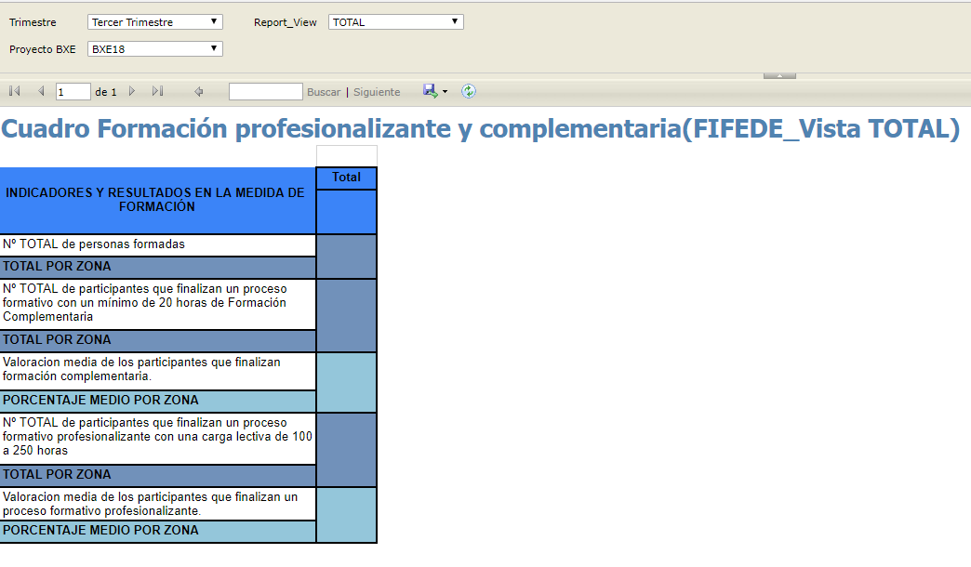The width and height of the screenshot is (971, 567).
Task: Open the Trimestre dropdown
Action: pyautogui.click(x=154, y=21)
